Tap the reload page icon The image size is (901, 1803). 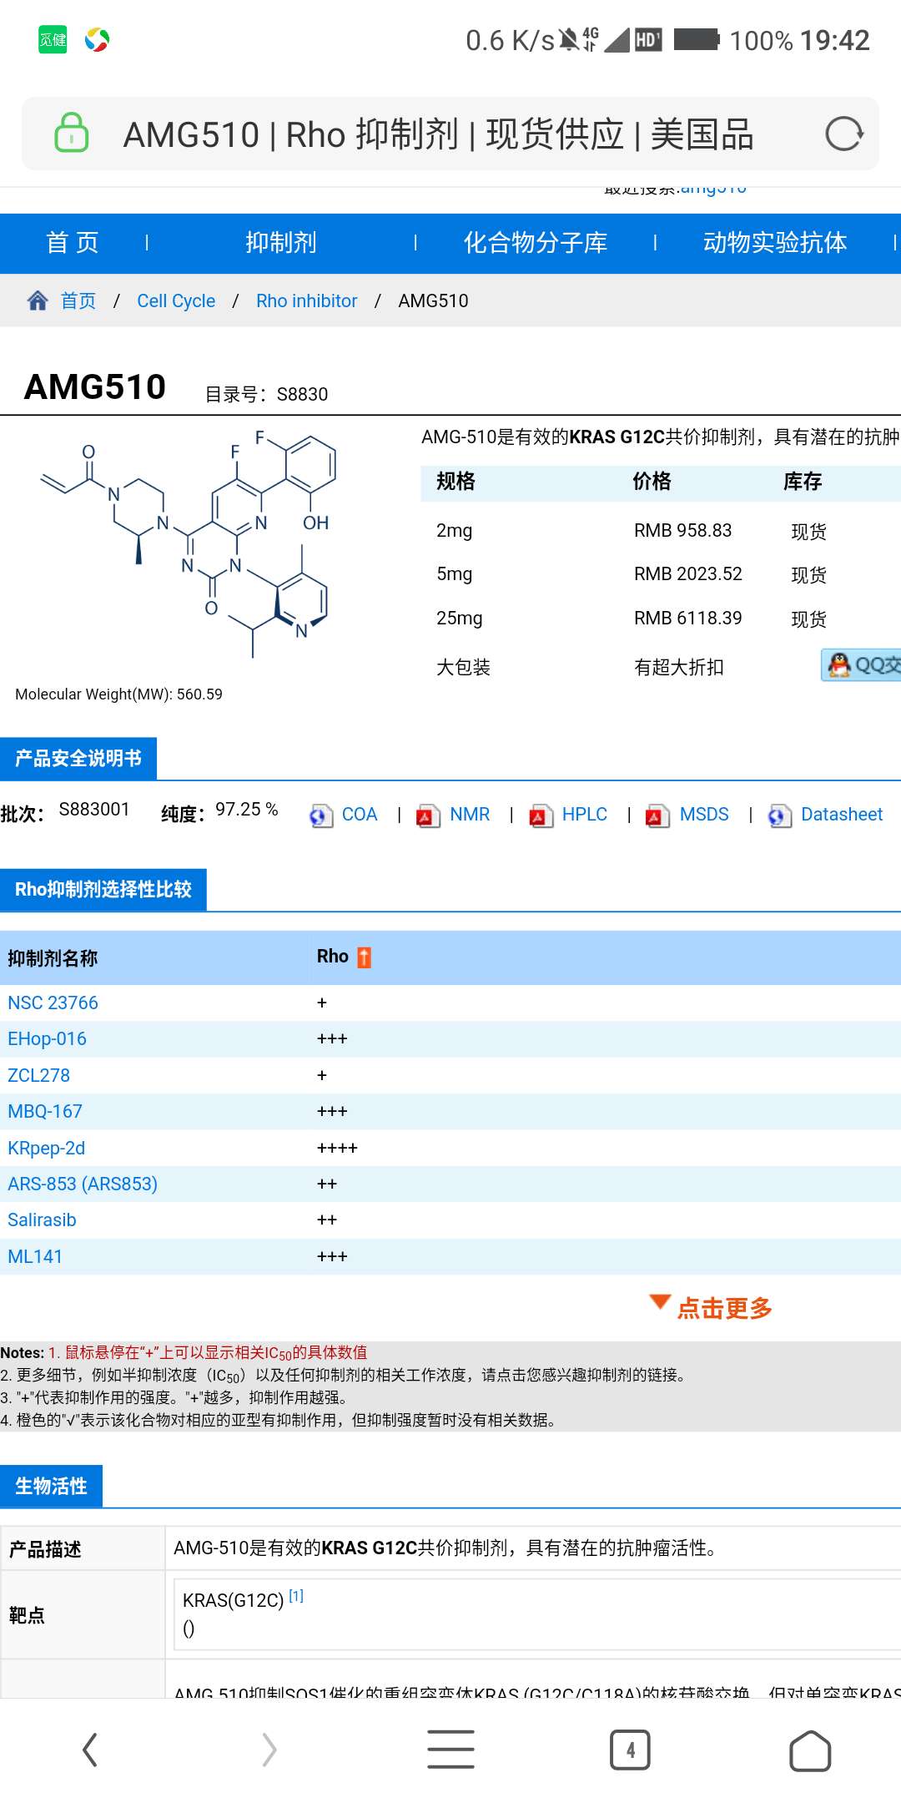(x=843, y=134)
